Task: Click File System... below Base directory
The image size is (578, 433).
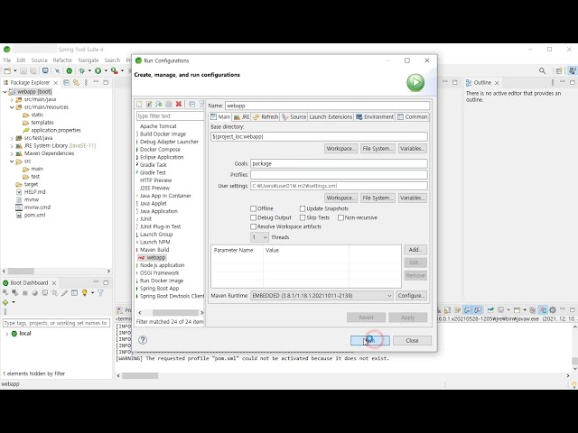Action: (378, 148)
